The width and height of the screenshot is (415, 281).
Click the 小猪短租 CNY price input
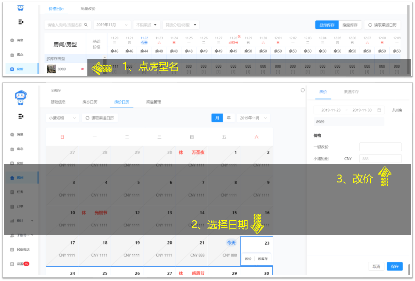coord(380,159)
